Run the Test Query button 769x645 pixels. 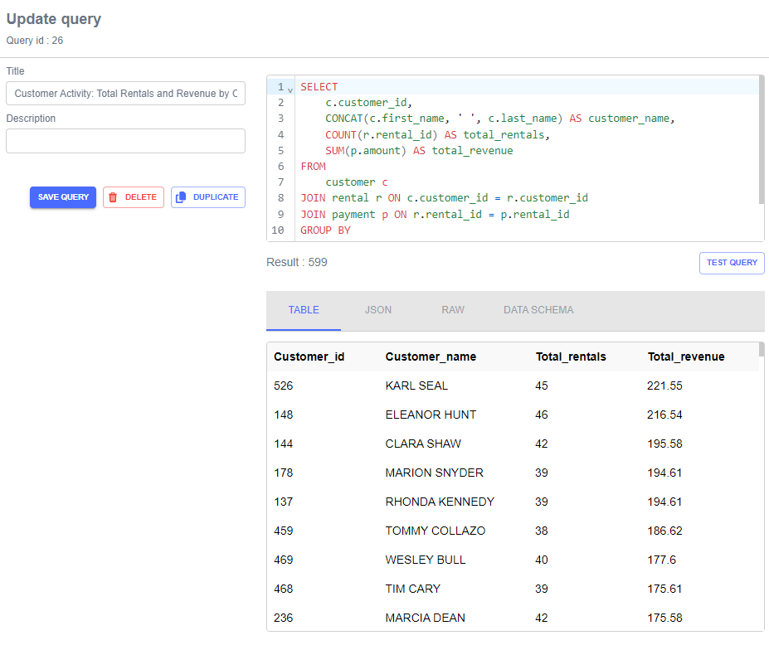pos(731,263)
